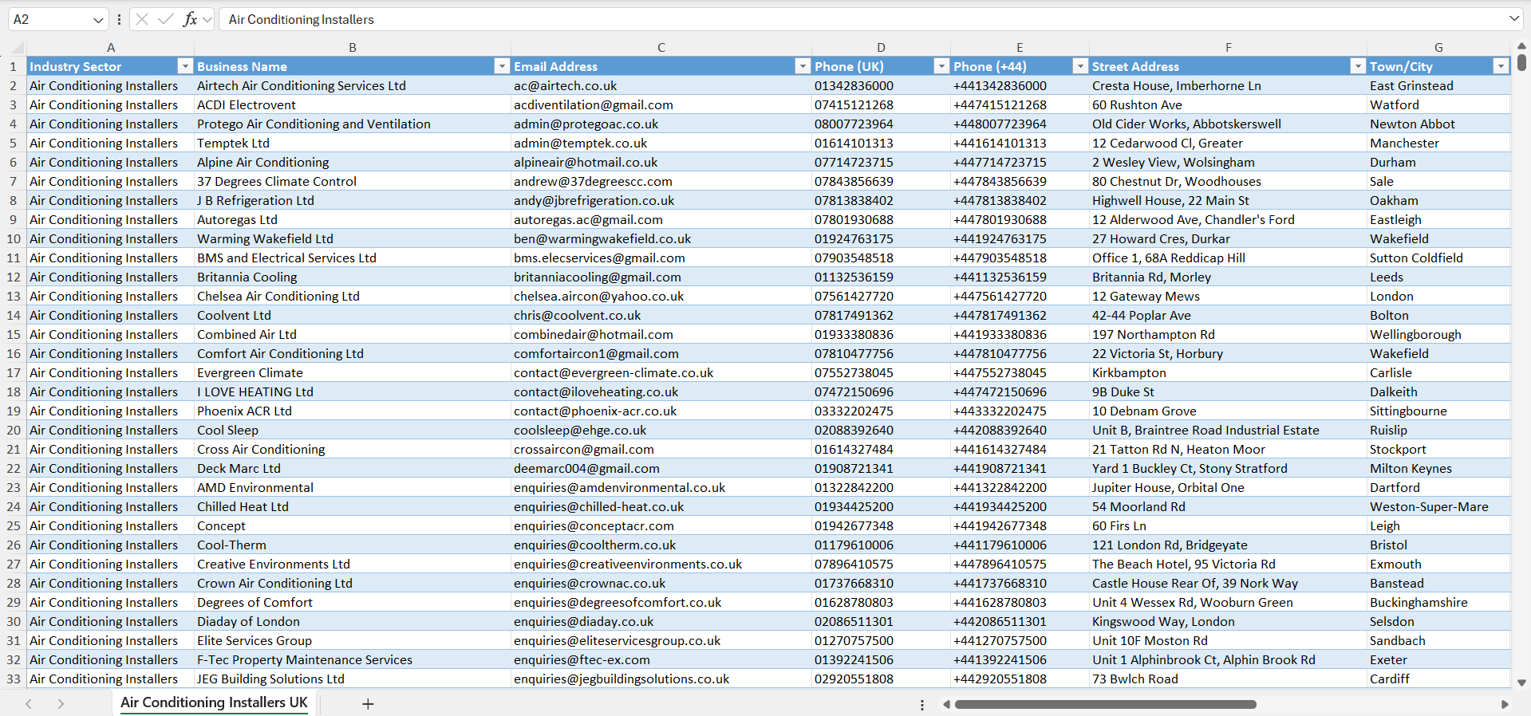Select row 10 header
1531x716 pixels.
[x=14, y=238]
